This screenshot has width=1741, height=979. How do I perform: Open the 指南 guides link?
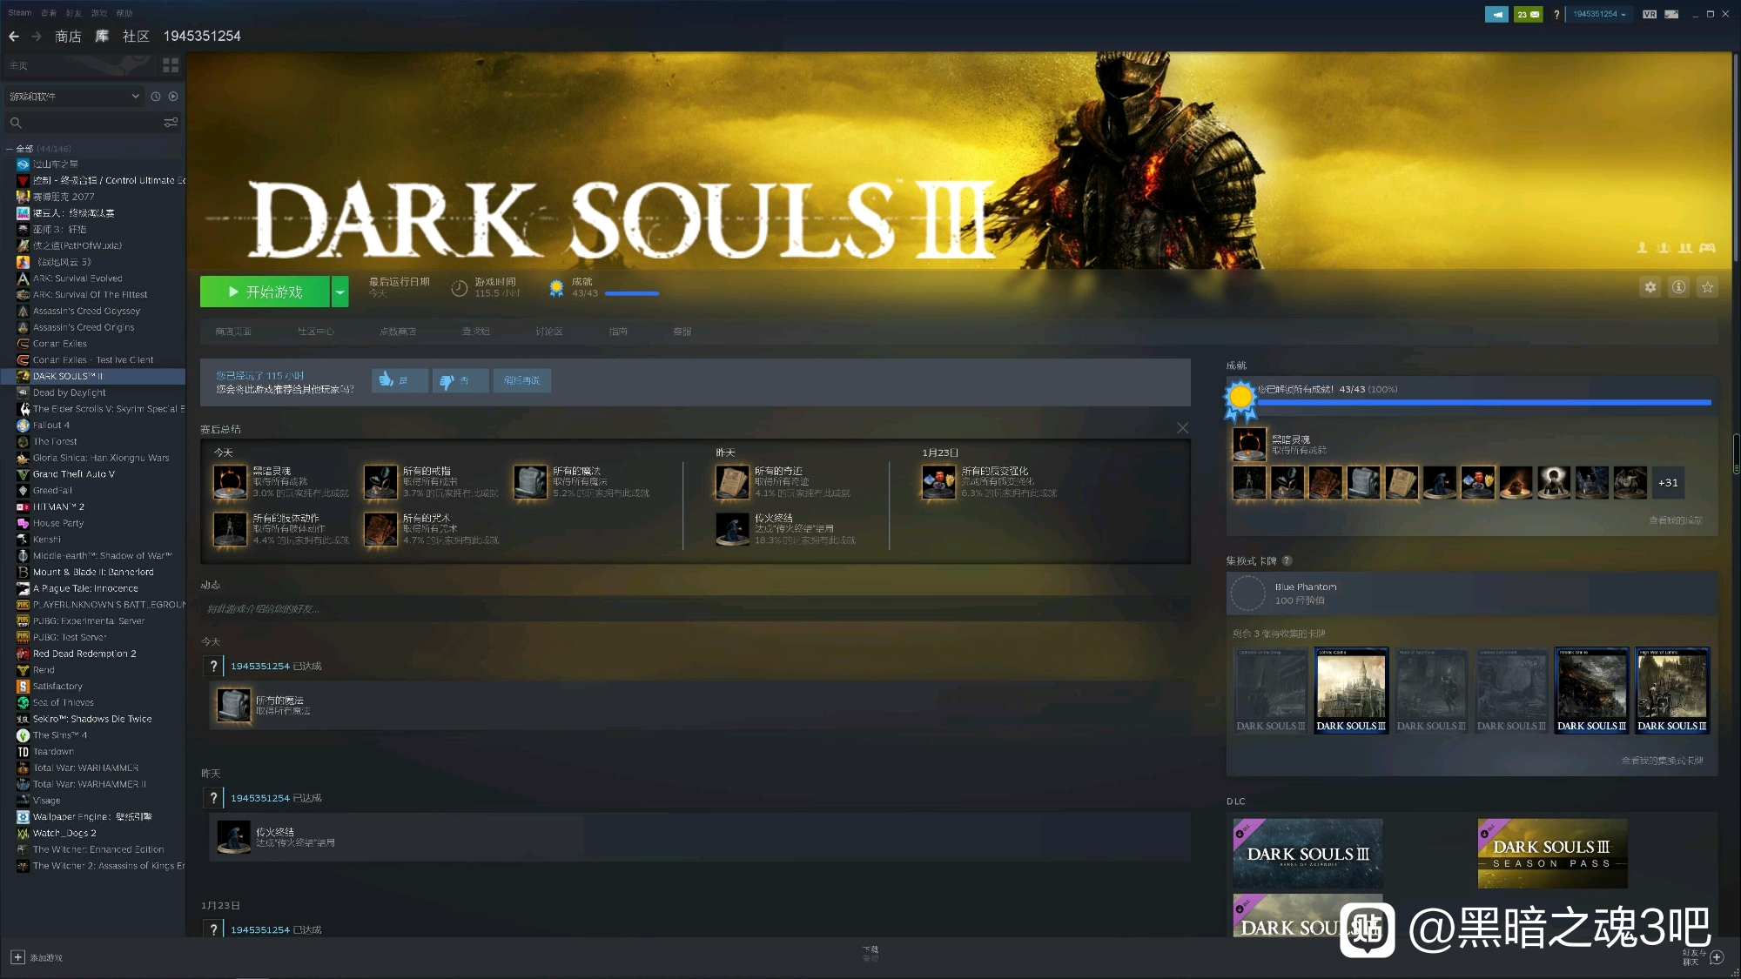(x=618, y=332)
